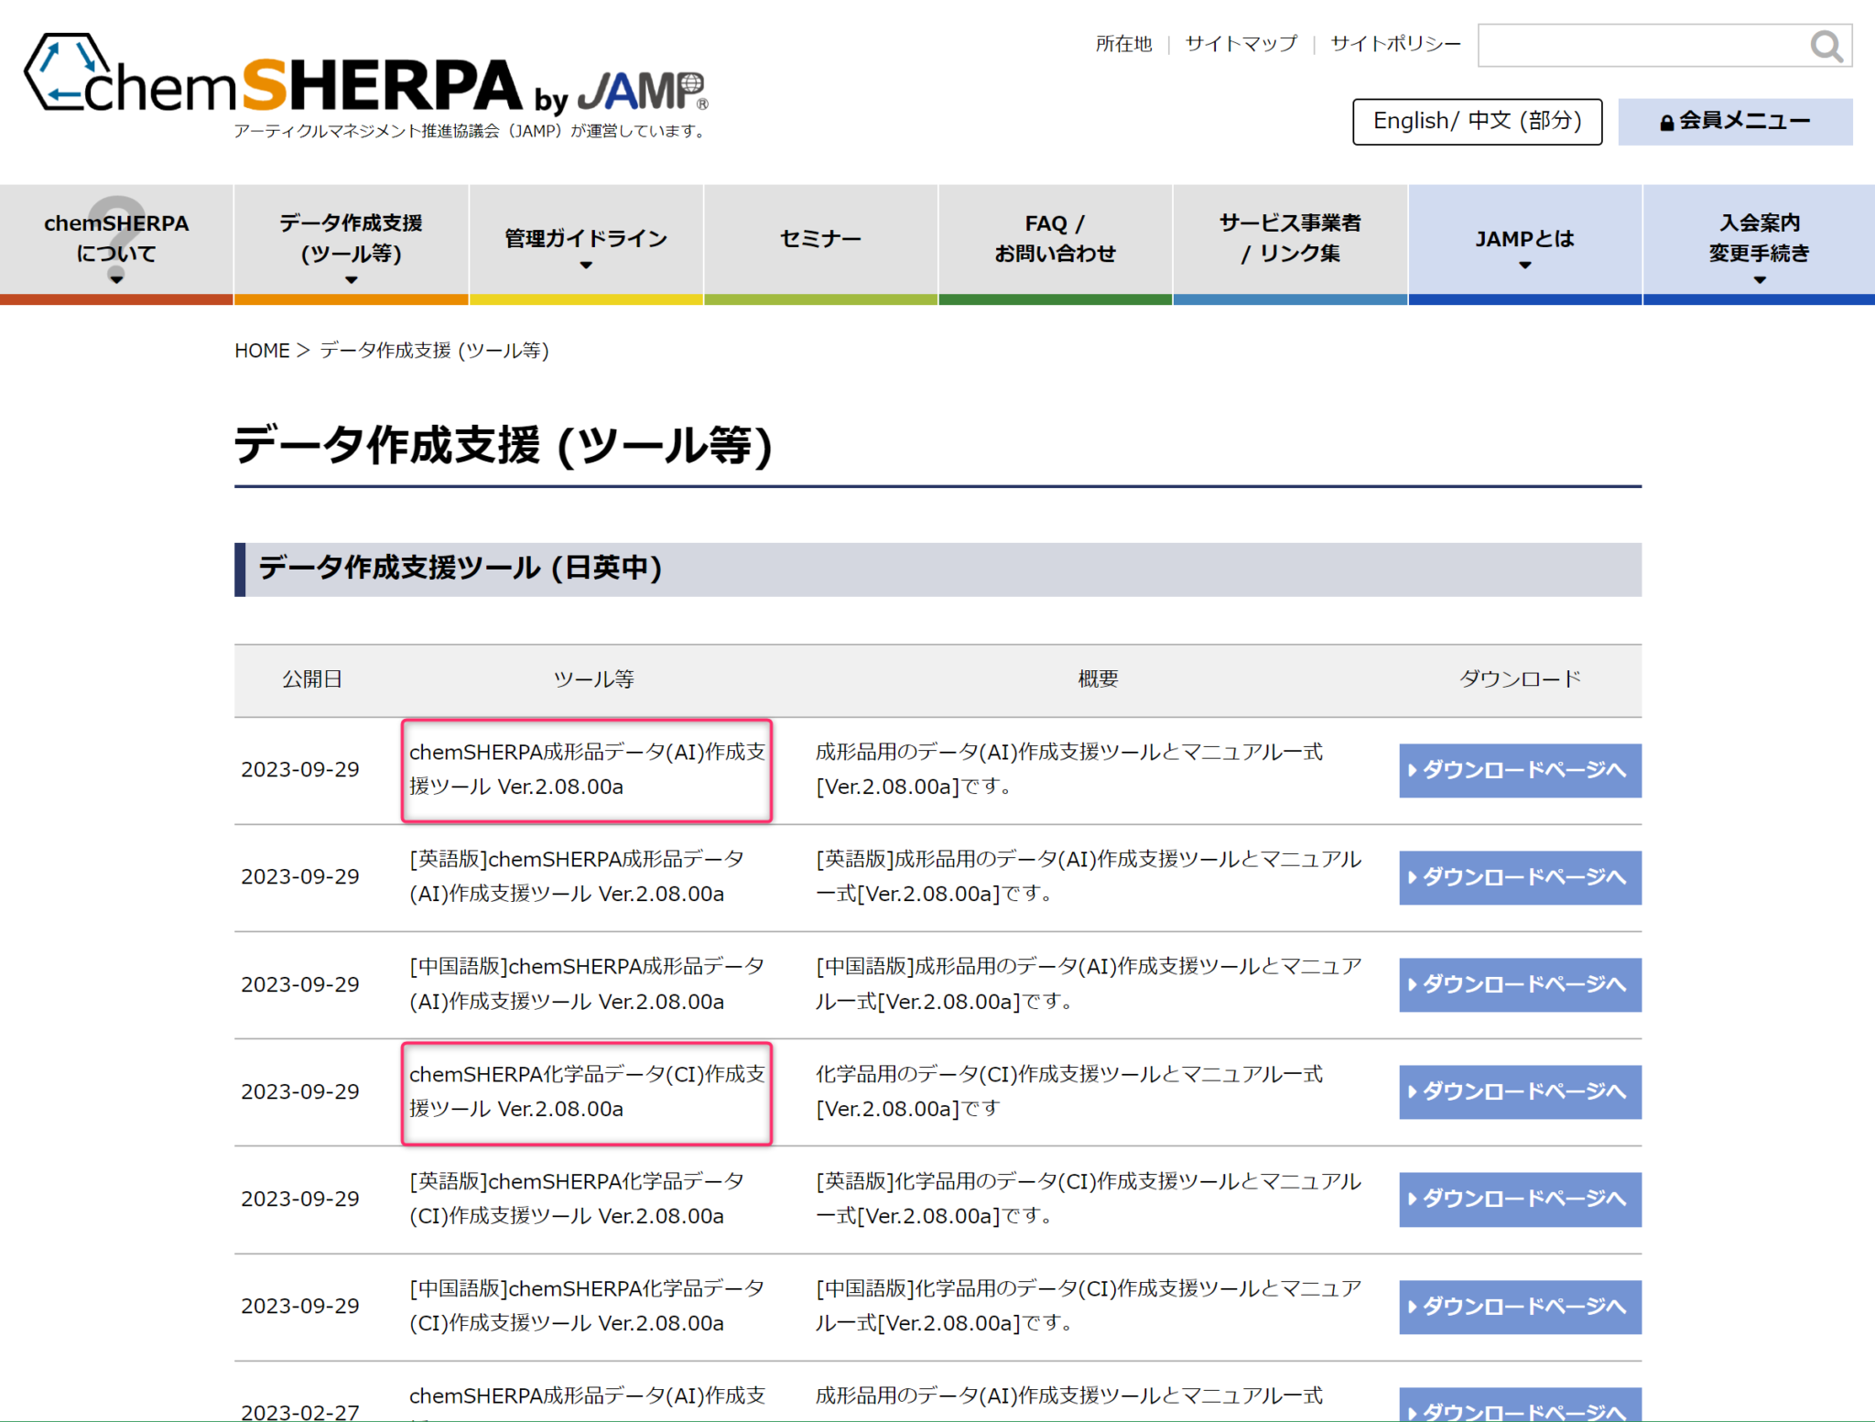Image resolution: width=1875 pixels, height=1422 pixels.
Task: Expand the データ作成支援 (ツール等) menu arrow
Action: pos(351,280)
